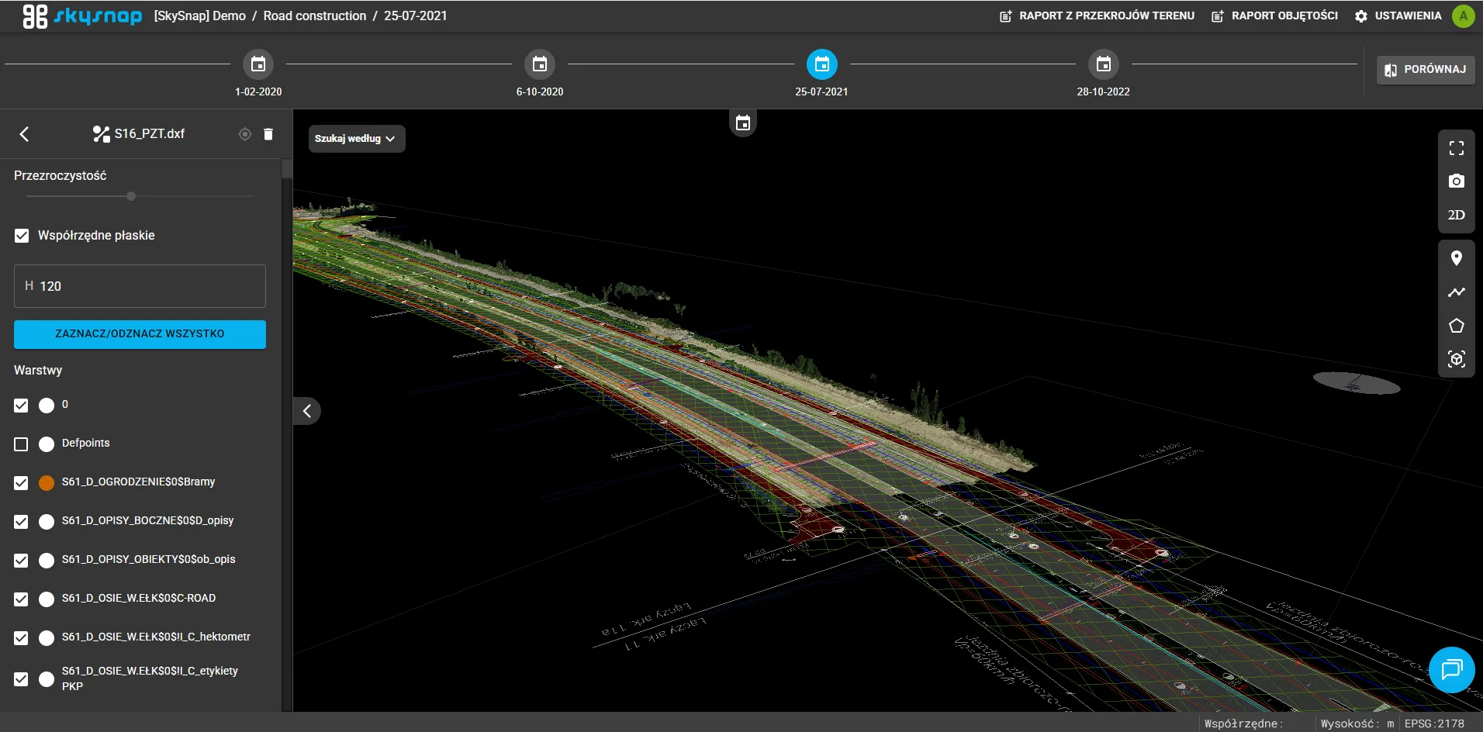This screenshot has height=732, width=1483.
Task: Switch the view to 2D mode
Action: coord(1456,215)
